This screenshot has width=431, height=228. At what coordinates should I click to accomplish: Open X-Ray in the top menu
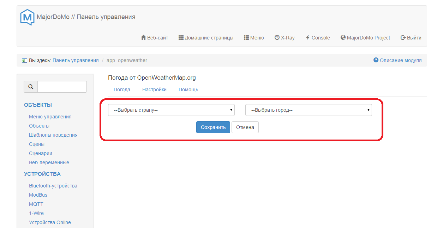pyautogui.click(x=288, y=38)
